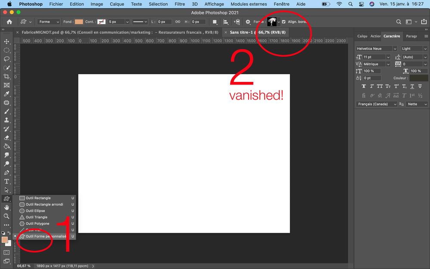Toggle Faux Italic in Character panel
430x269 pixels.
pos(371,86)
